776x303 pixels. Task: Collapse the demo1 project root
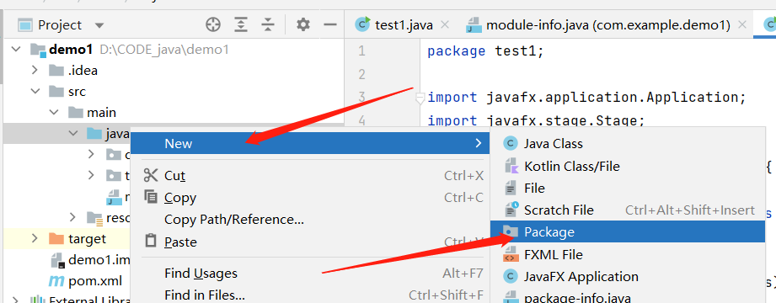[x=16, y=50]
